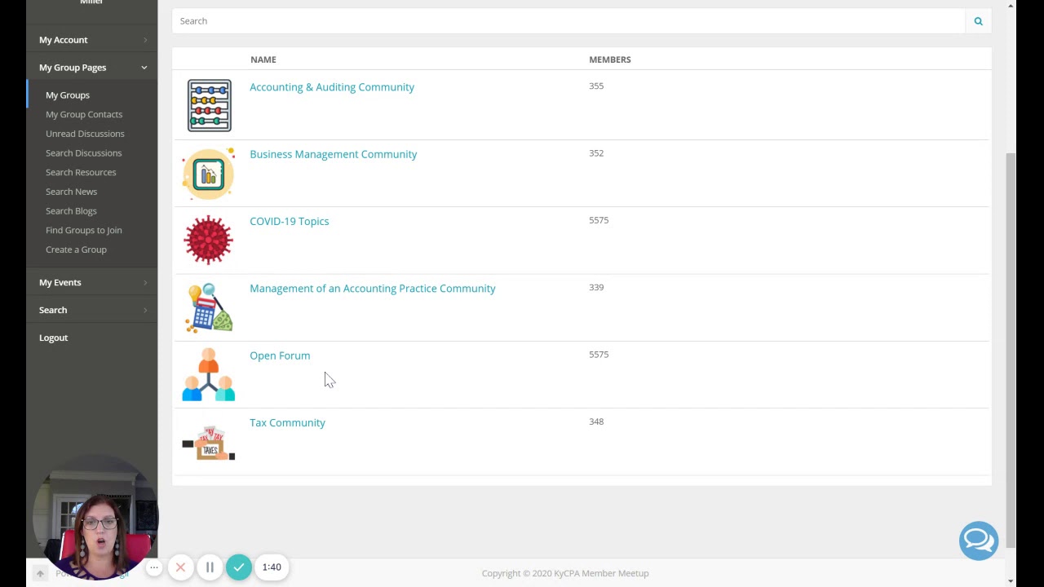Expand the Search sidebar menu
Screen dimensions: 1044x587
(x=92, y=310)
